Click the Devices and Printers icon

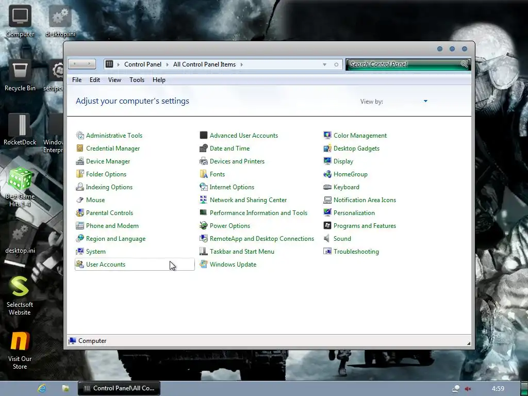(203, 161)
